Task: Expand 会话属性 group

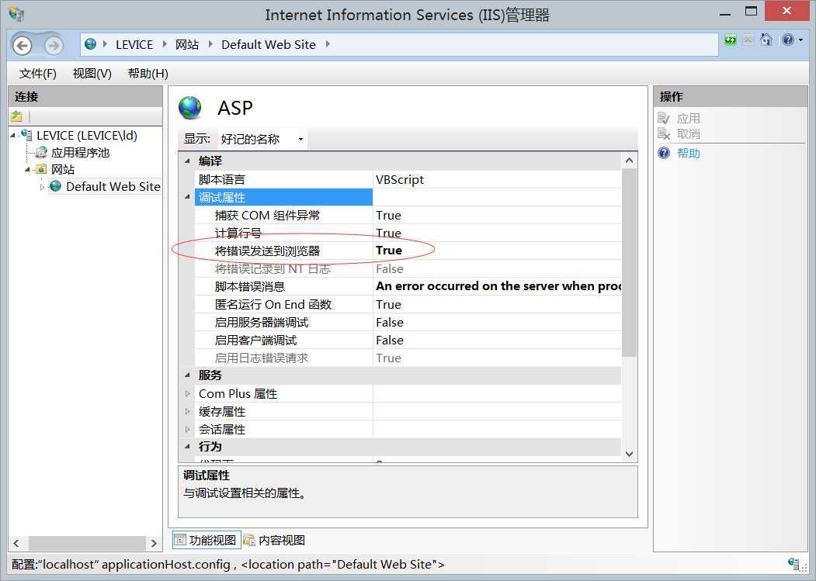Action: point(187,429)
